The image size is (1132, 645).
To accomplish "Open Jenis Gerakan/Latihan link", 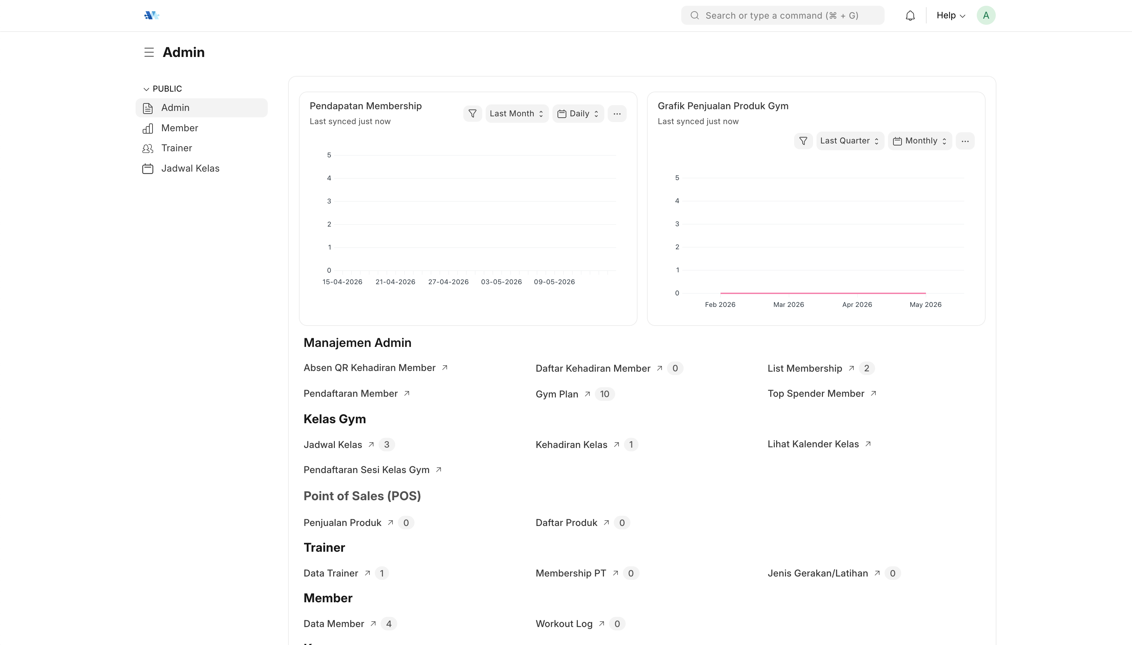I will pyautogui.click(x=818, y=573).
